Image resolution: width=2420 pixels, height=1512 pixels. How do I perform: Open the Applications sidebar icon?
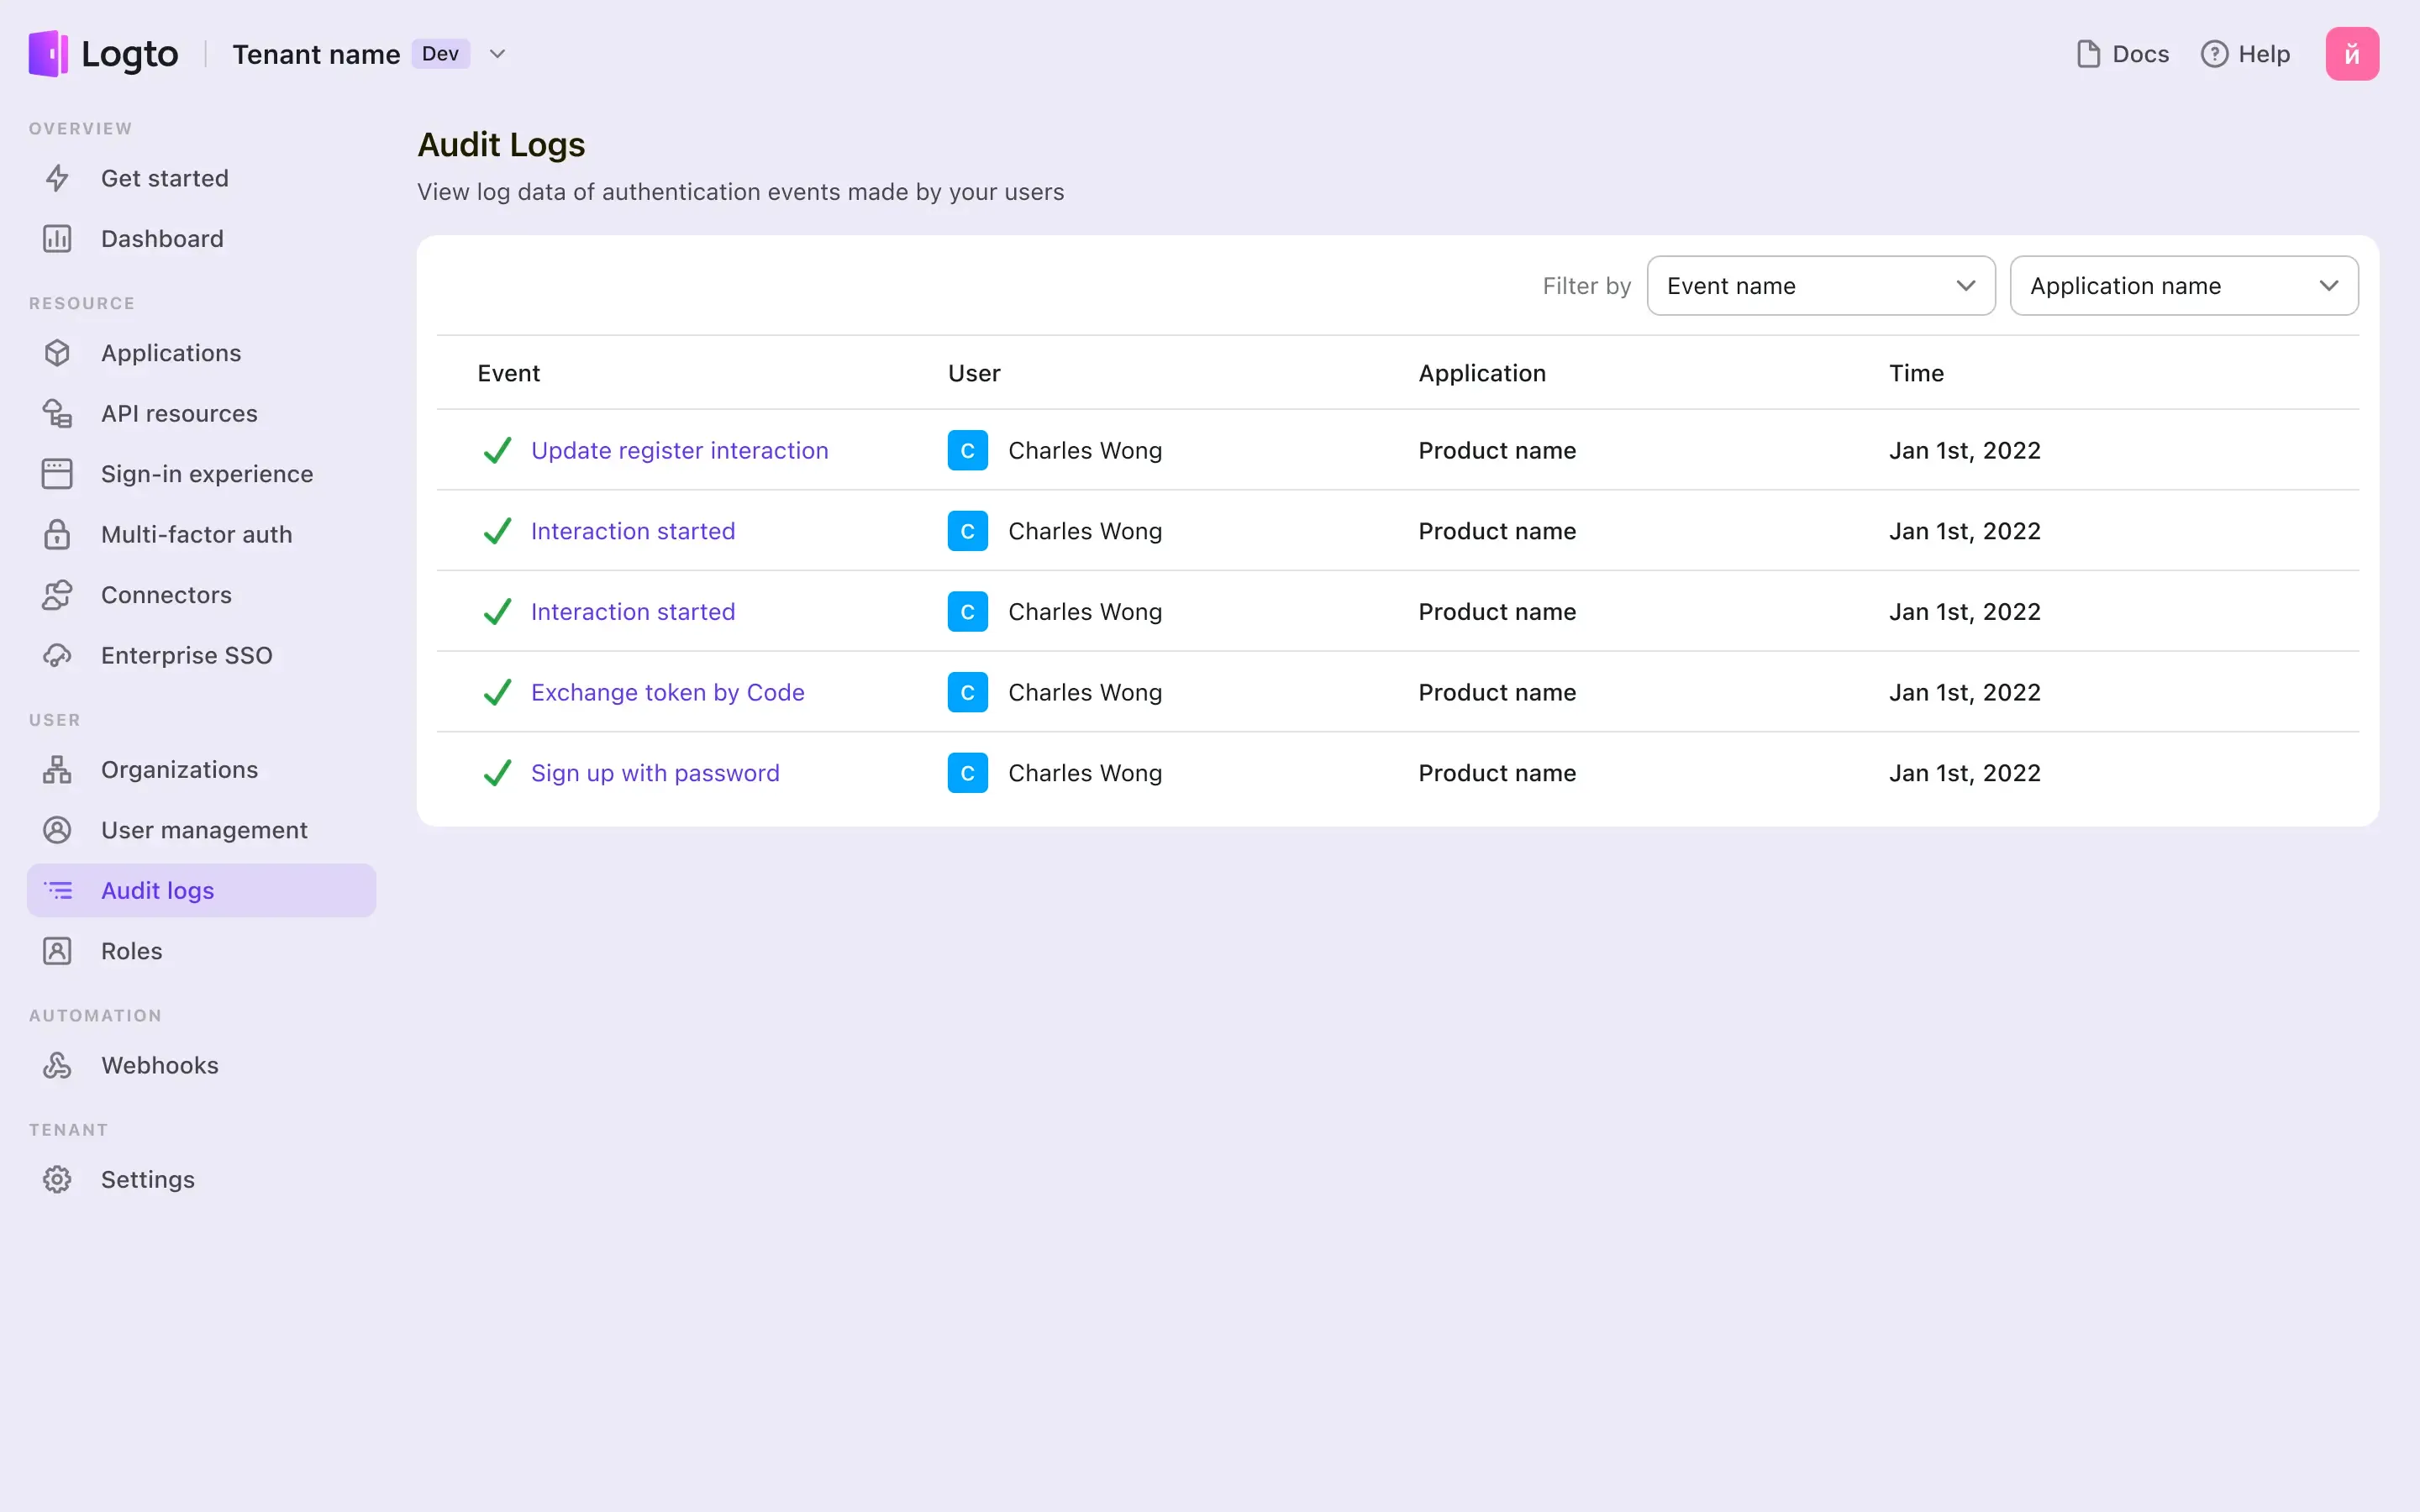coord(55,352)
